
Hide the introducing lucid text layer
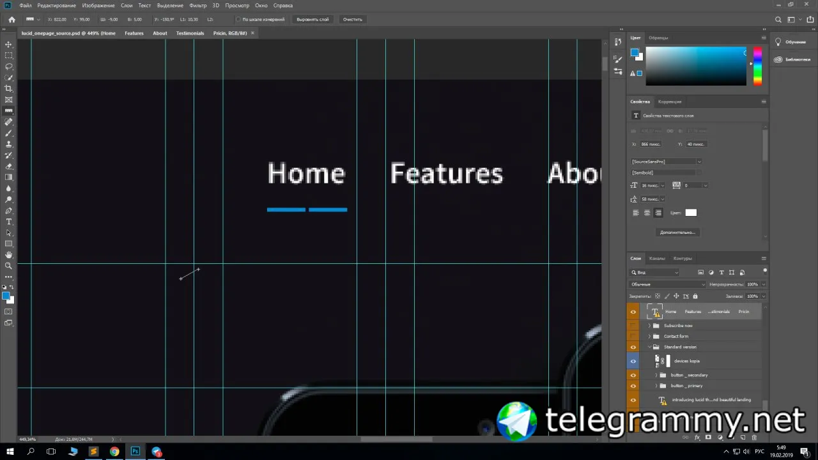[633, 400]
